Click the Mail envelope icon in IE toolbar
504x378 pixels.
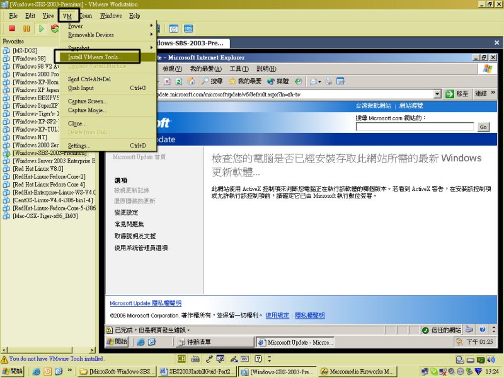(x=313, y=81)
